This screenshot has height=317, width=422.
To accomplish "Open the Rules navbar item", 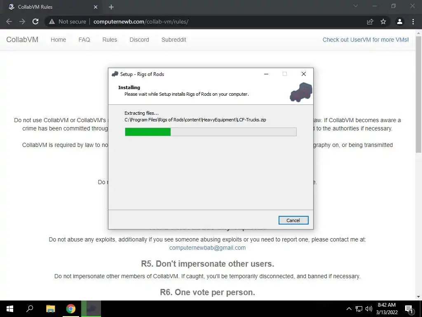I will [110, 40].
